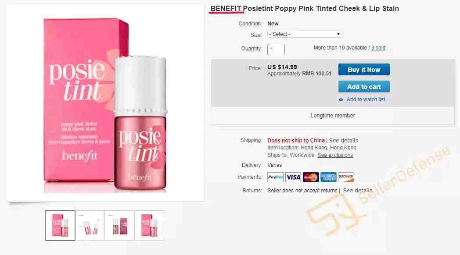The image size is (460, 255).
Task: Select the second thumbnail with two bottles
Action: (x=90, y=226)
